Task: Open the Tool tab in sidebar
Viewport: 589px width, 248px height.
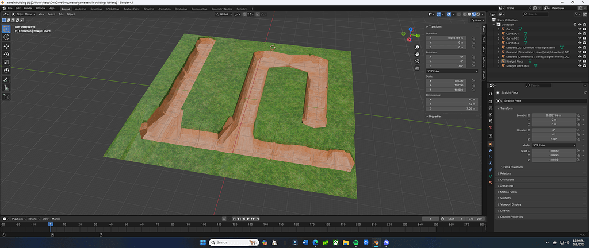Action: coord(484,39)
